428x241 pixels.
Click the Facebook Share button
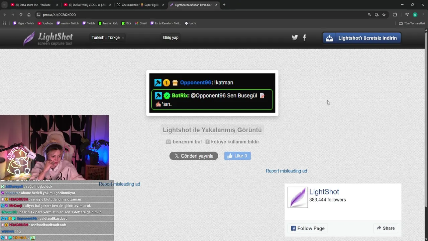[385, 228]
